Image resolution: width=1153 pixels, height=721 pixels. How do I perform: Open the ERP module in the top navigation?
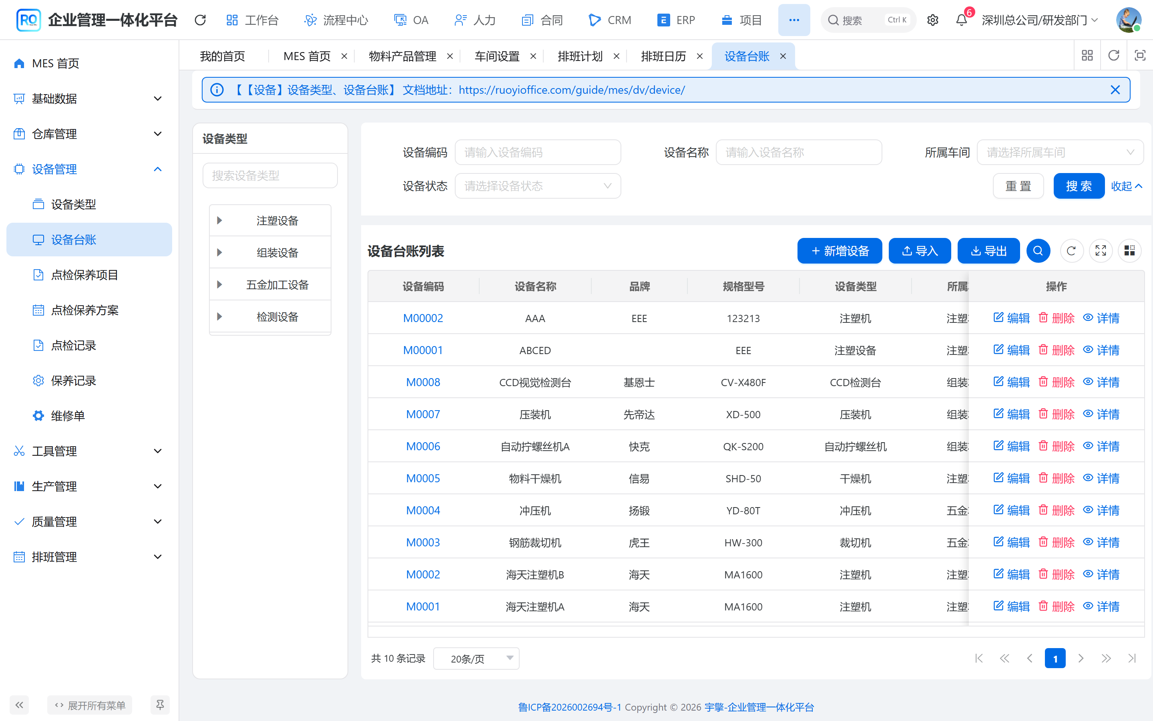pos(676,20)
